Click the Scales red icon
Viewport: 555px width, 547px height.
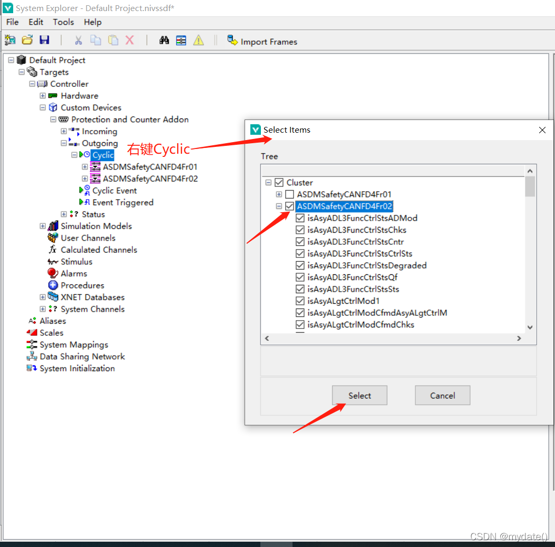[x=32, y=333]
